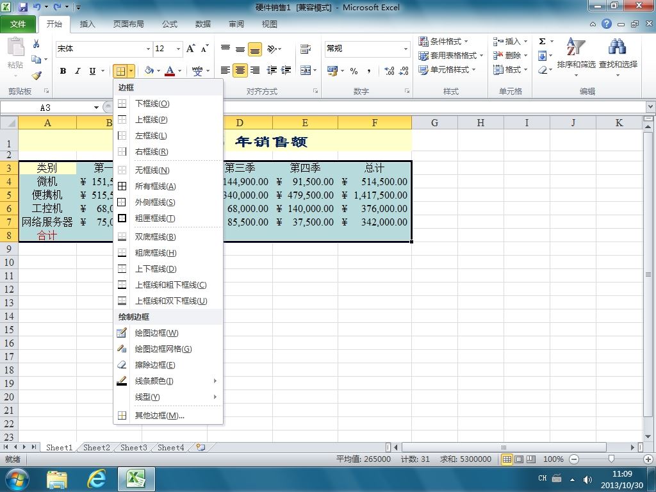Click the Clear eraser icon in editing group

tap(543, 69)
